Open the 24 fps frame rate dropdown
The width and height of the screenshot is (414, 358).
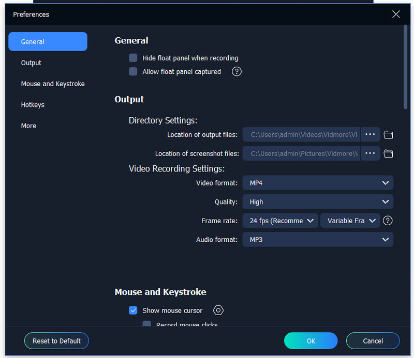(x=280, y=221)
